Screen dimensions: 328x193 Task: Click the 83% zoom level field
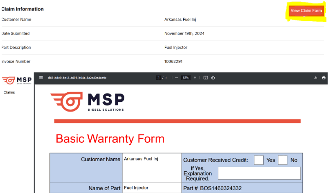click(186, 78)
